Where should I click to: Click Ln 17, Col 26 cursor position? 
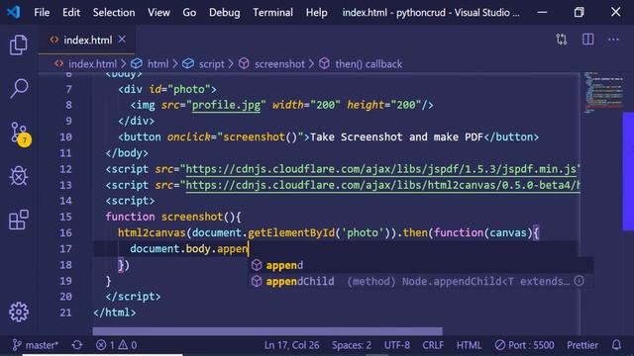coord(291,345)
